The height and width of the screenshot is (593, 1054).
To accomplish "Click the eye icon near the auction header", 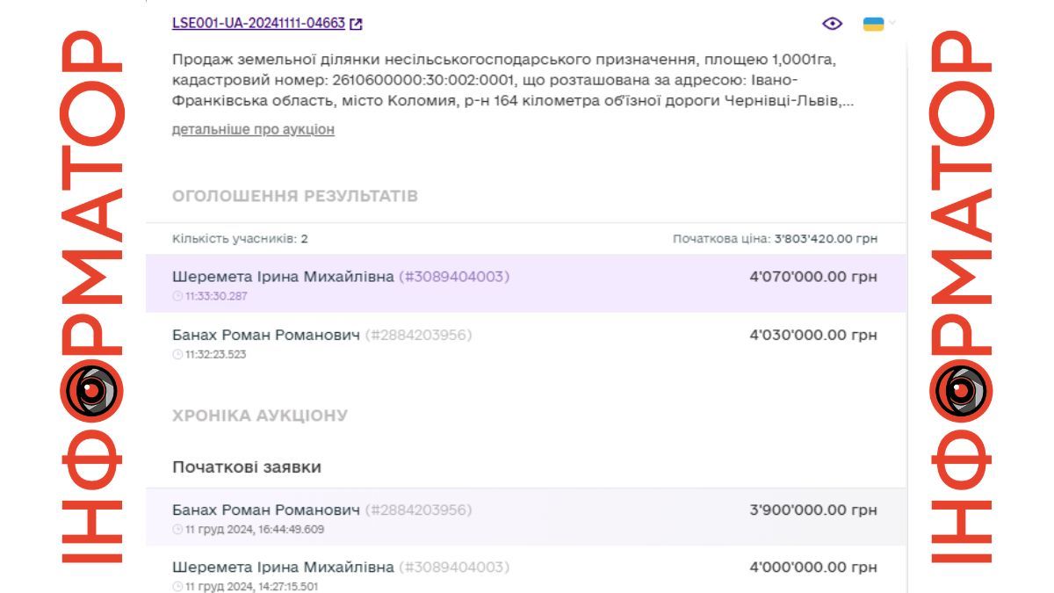I will point(832,25).
